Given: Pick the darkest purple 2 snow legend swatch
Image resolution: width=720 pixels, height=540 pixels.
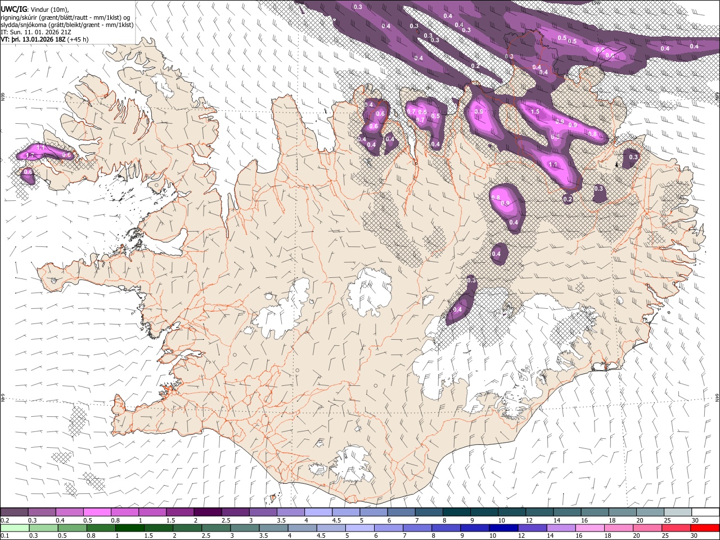Looking at the screenshot, I should [207, 512].
